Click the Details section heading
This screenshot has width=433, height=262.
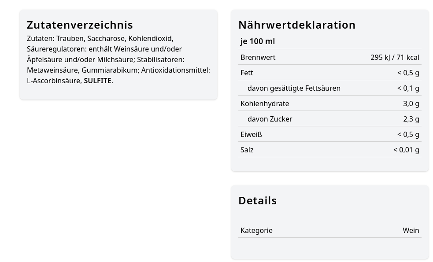(257, 200)
